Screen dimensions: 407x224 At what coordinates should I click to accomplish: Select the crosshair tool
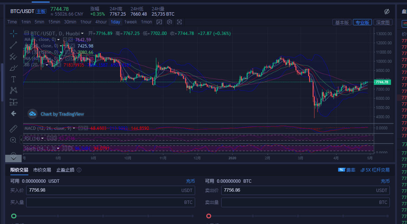[13, 33]
